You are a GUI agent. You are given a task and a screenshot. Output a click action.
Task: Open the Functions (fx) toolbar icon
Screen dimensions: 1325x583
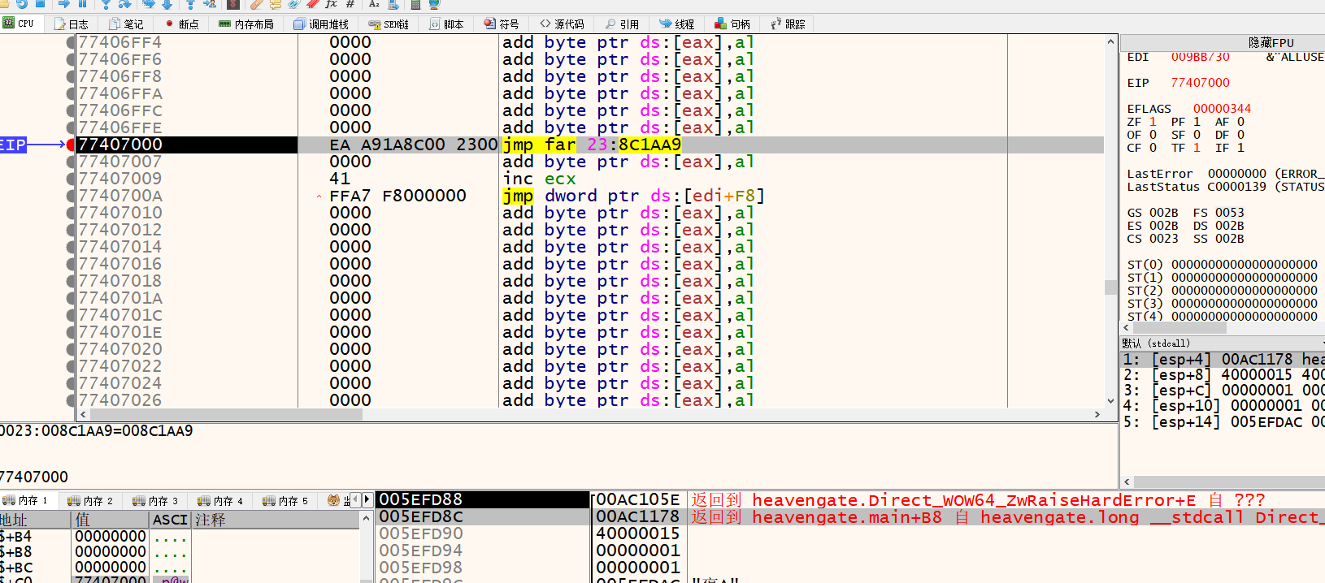(x=331, y=4)
